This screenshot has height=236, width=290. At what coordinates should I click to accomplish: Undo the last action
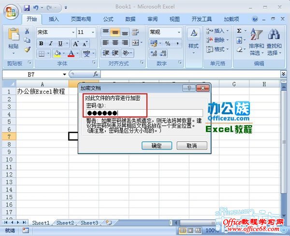coord(36,8)
